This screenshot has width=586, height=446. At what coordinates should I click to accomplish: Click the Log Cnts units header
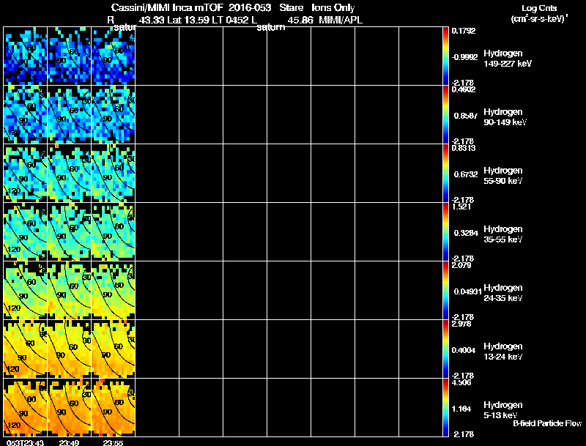[539, 13]
